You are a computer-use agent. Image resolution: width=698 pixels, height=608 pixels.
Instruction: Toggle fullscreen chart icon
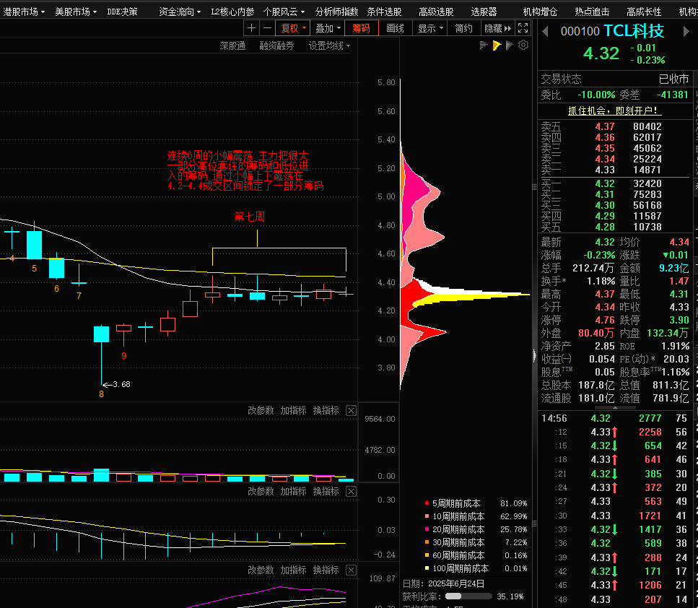tap(523, 28)
